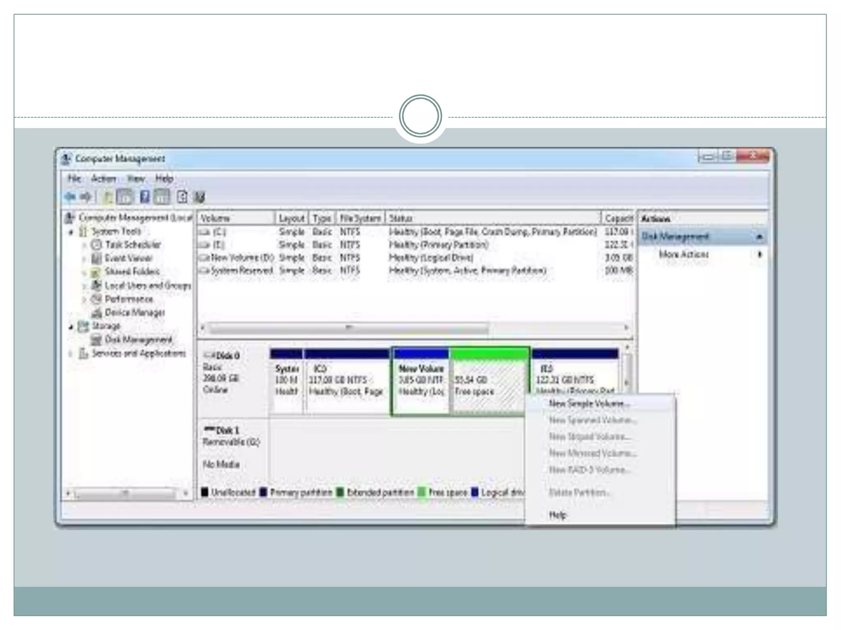Open the Action menu

103,179
